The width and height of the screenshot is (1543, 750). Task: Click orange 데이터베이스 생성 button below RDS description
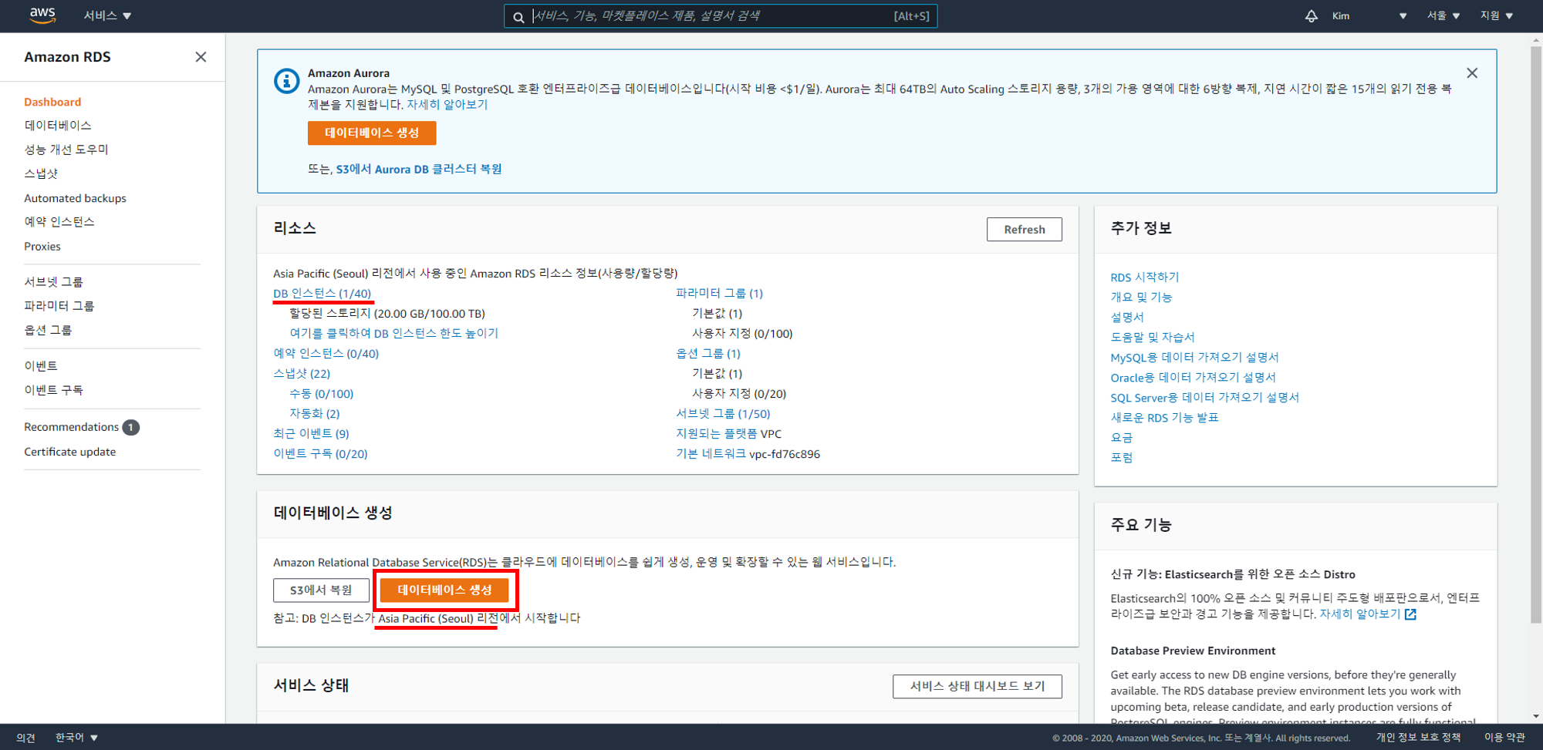click(x=444, y=590)
